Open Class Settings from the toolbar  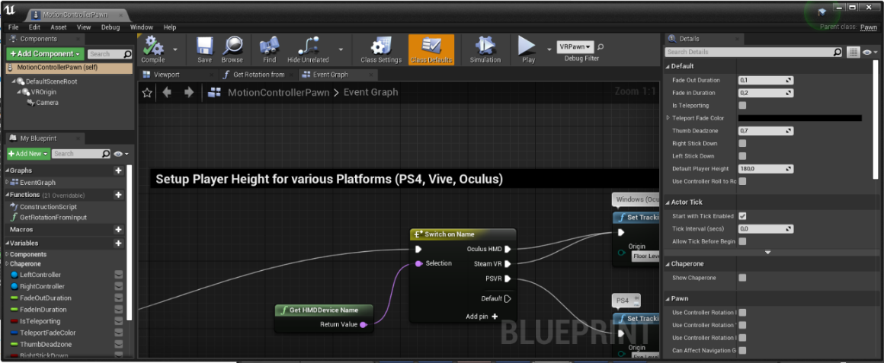(380, 47)
